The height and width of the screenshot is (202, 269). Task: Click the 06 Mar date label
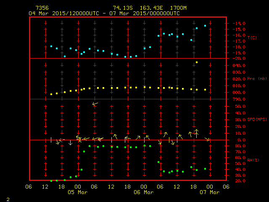point(143,192)
